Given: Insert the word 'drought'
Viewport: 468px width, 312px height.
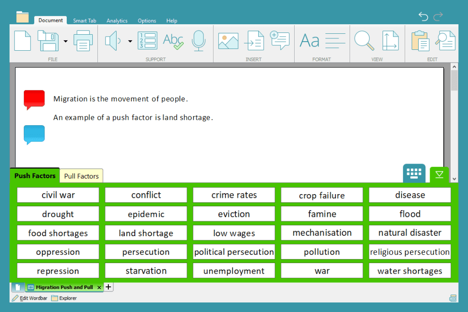Looking at the screenshot, I should point(58,214).
